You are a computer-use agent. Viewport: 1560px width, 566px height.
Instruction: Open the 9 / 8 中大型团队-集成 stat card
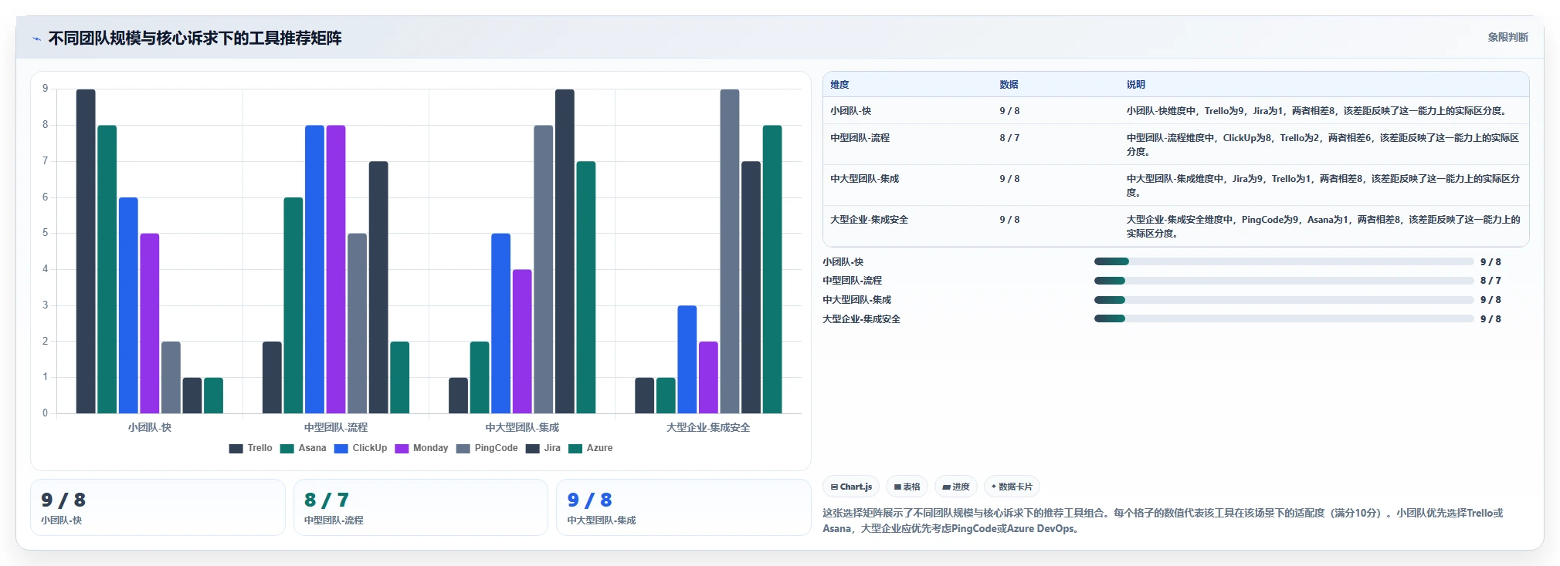click(x=683, y=507)
